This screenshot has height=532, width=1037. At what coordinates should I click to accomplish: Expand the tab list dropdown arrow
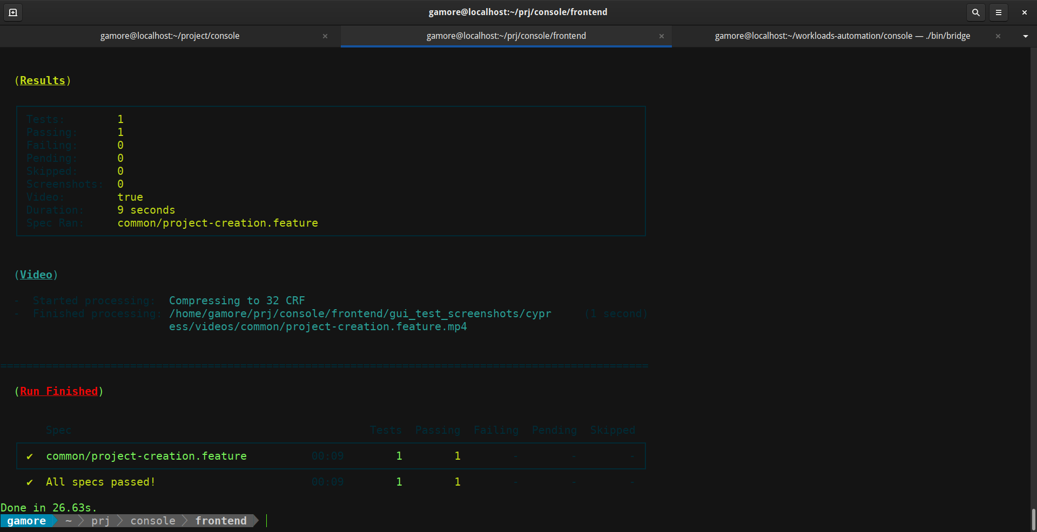1025,36
